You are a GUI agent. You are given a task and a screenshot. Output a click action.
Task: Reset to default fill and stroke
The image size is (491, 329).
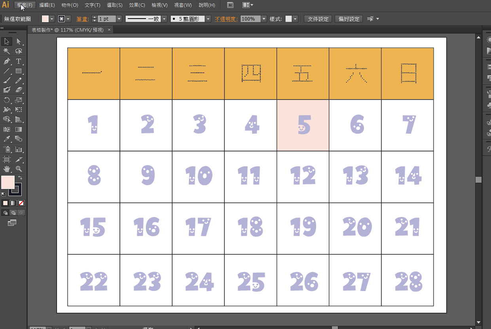(3, 194)
